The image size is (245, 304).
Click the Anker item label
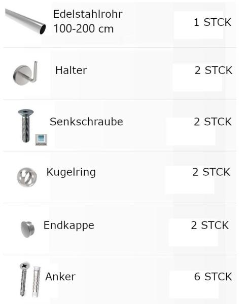pos(60,277)
